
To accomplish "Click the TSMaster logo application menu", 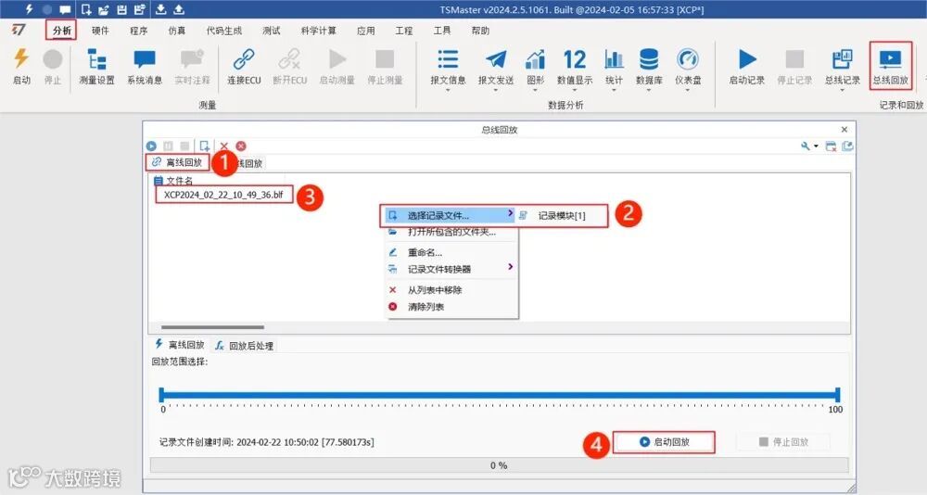I will tap(19, 31).
